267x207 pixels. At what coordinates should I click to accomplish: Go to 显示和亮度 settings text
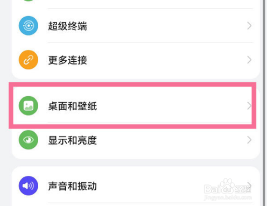tap(73, 140)
